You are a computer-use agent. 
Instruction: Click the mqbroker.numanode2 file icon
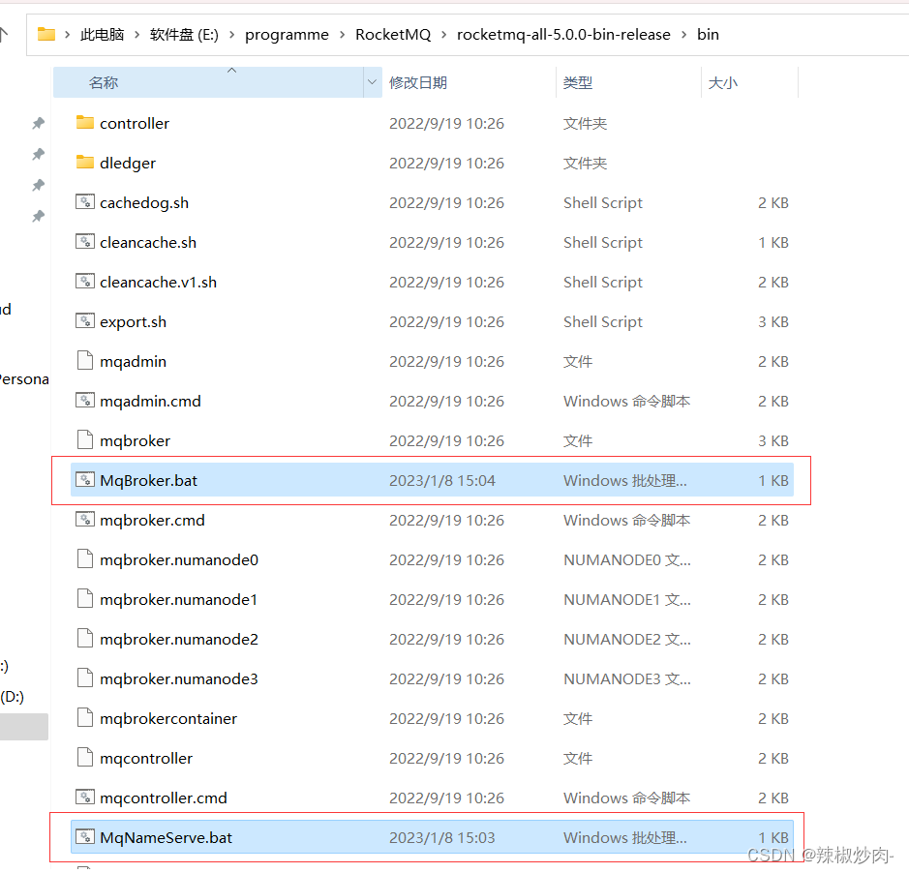click(85, 638)
